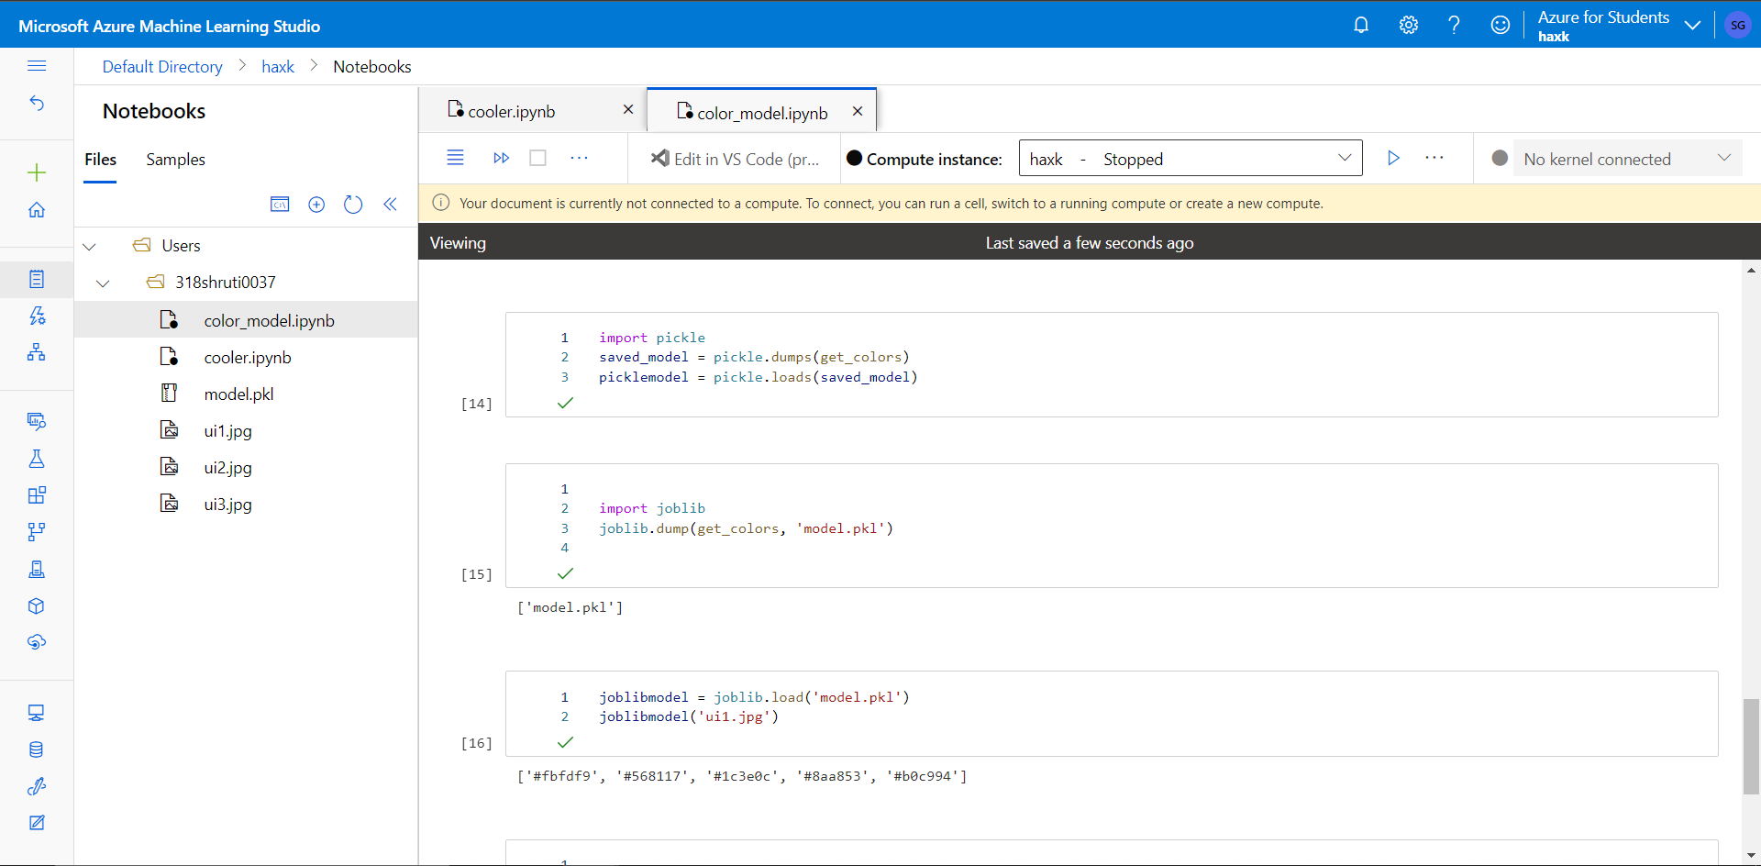Open the Pipelines sidebar icon
1761x866 pixels.
37,532
